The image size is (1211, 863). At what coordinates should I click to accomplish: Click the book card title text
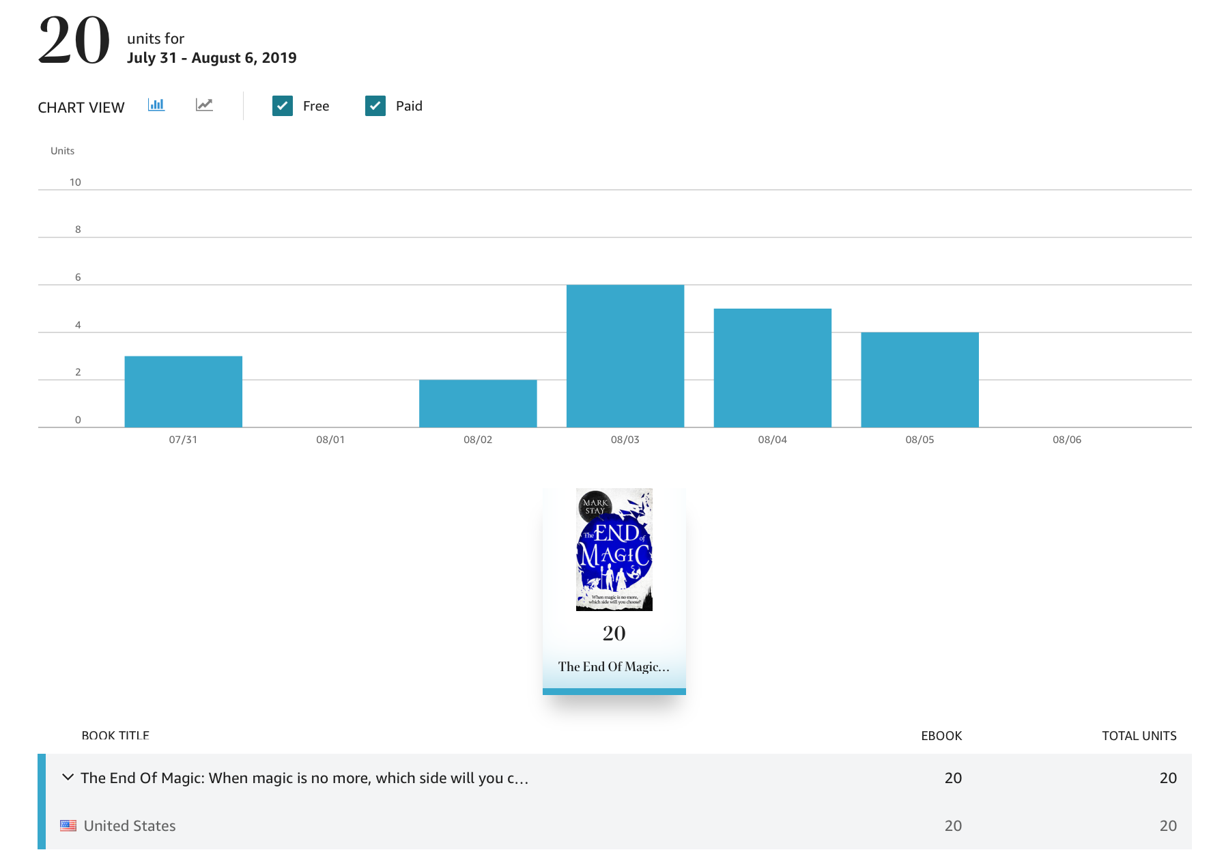[x=614, y=666]
